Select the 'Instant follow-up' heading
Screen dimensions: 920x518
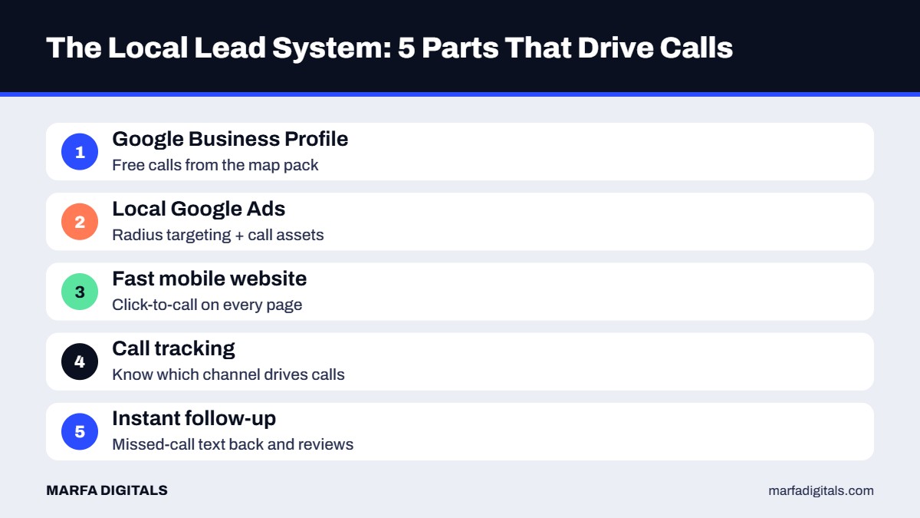[194, 418]
